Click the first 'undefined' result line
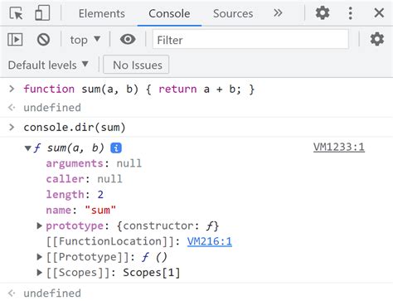The height and width of the screenshot is (301, 393). point(52,108)
